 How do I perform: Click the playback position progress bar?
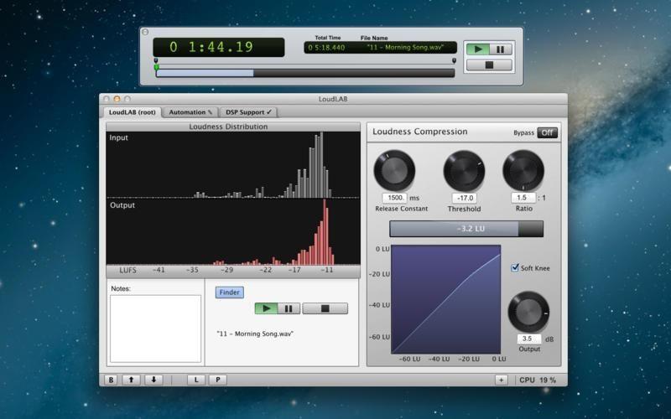[x=305, y=73]
